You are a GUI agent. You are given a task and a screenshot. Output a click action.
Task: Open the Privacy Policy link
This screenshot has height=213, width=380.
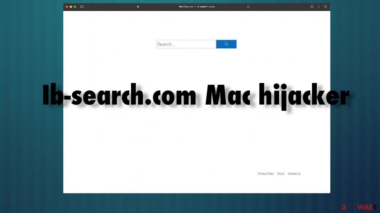pos(265,173)
